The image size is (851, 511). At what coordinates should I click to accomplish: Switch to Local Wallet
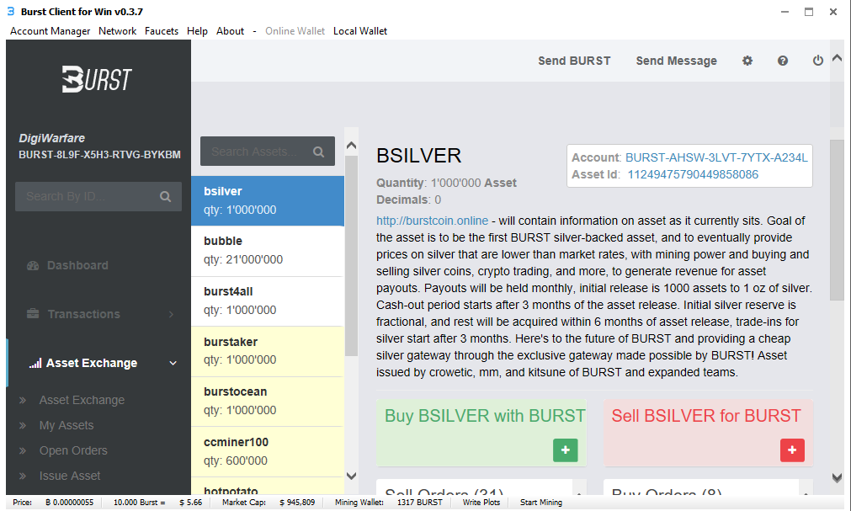(x=359, y=31)
